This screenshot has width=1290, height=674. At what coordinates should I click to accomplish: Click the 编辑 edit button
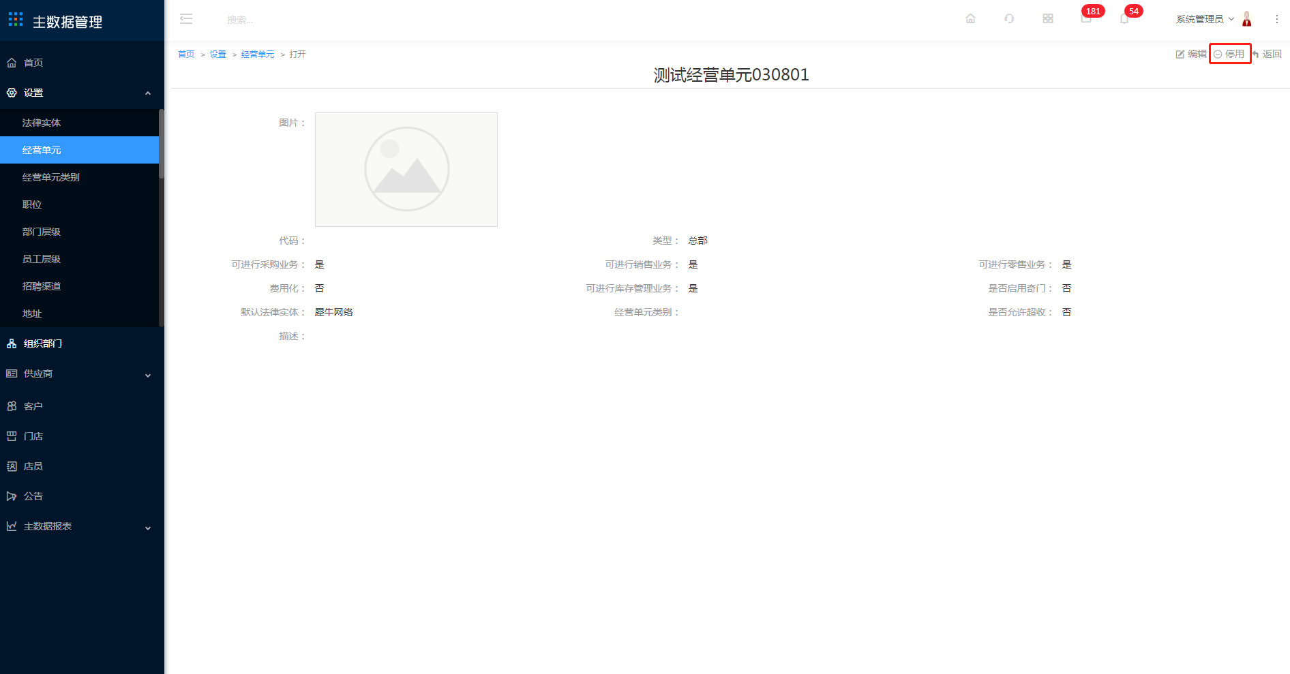coord(1191,54)
